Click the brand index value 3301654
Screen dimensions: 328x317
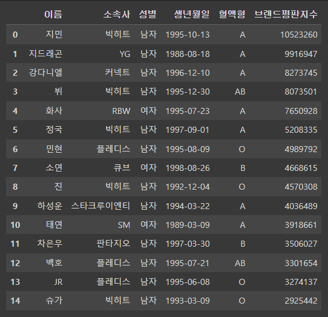301,264
